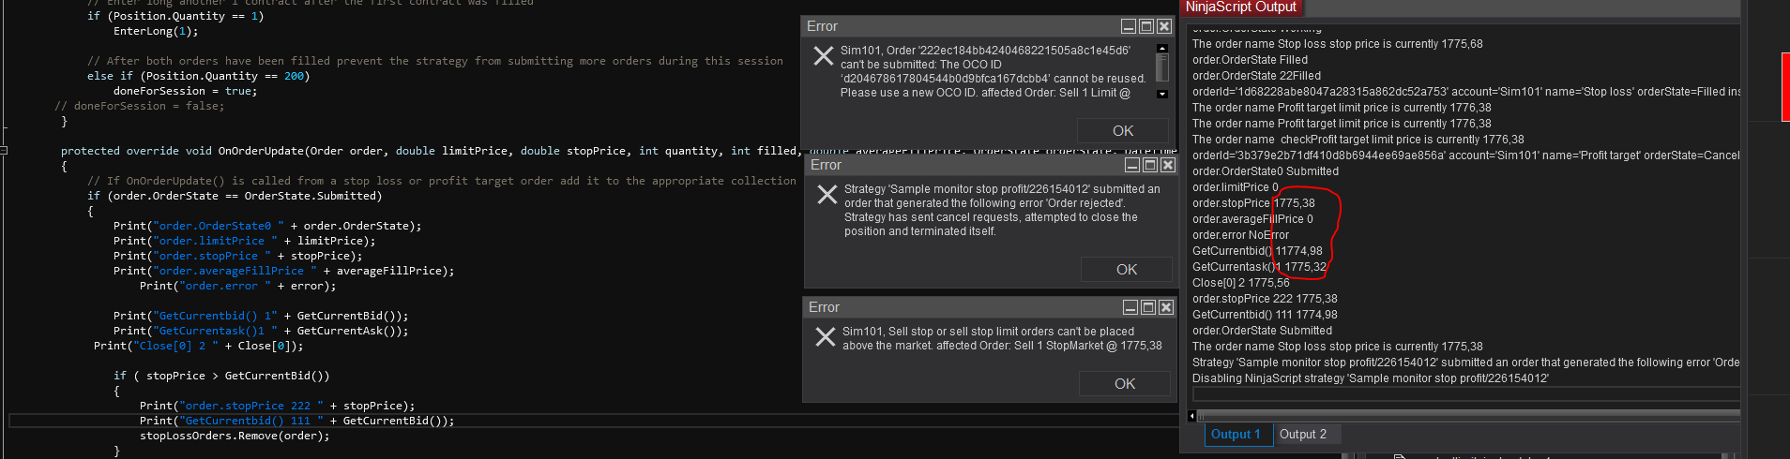
Task: Click scroll down arrow in OCO ID error message
Action: click(1162, 94)
